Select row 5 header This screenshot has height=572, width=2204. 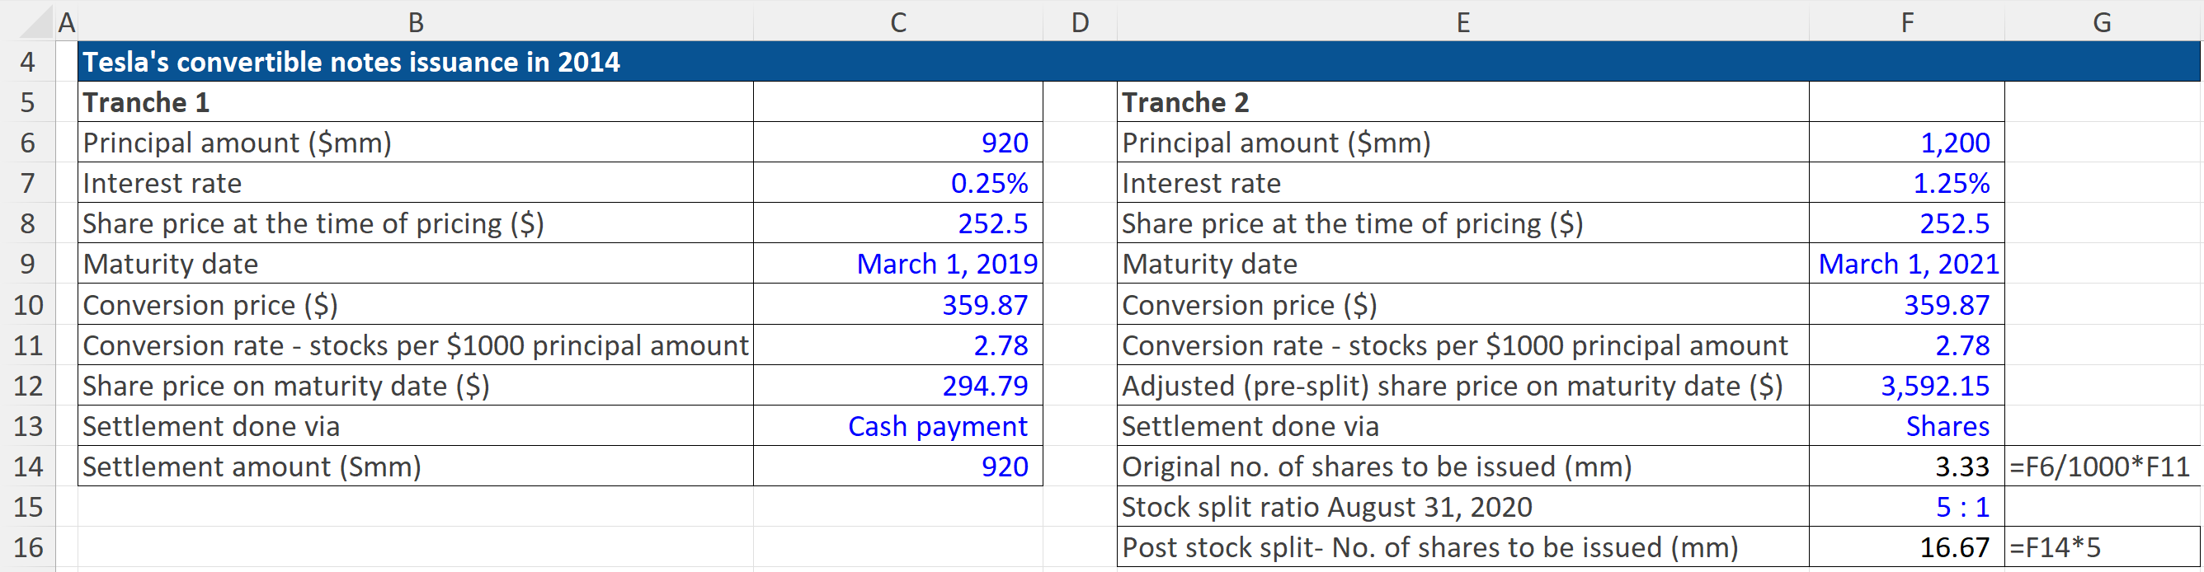(x=27, y=101)
